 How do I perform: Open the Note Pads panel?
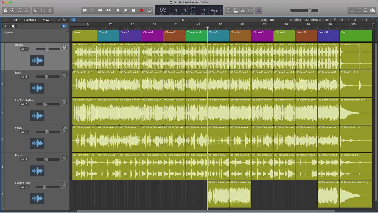[x=359, y=10]
